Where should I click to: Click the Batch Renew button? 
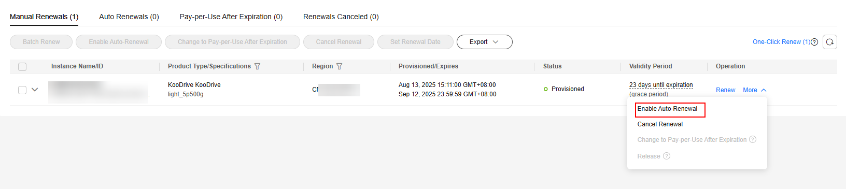[41, 42]
